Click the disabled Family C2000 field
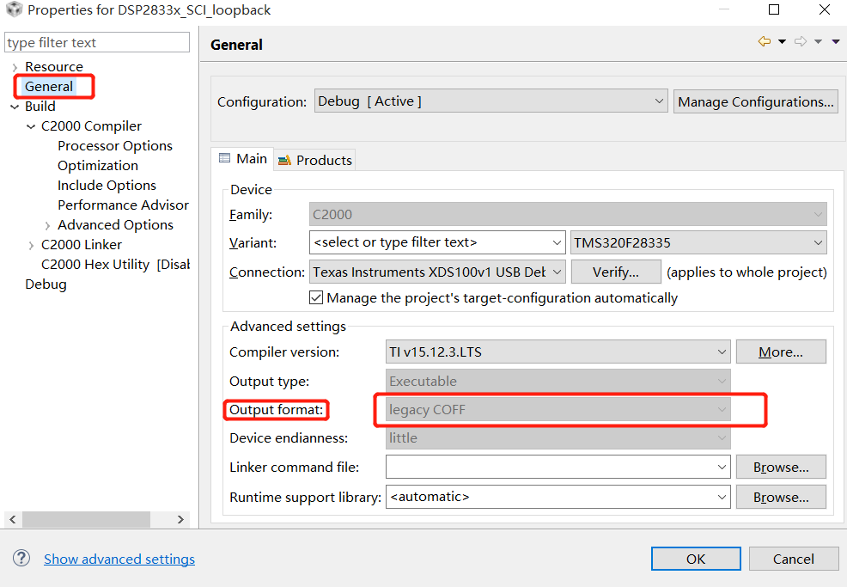This screenshot has width=847, height=587. [568, 214]
